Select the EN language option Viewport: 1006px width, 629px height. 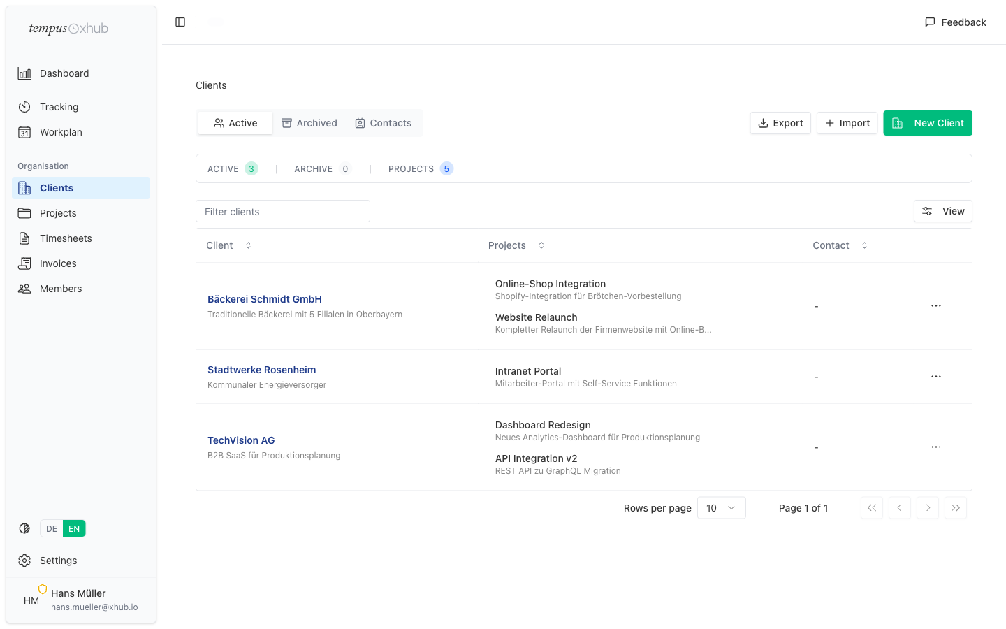click(x=74, y=528)
